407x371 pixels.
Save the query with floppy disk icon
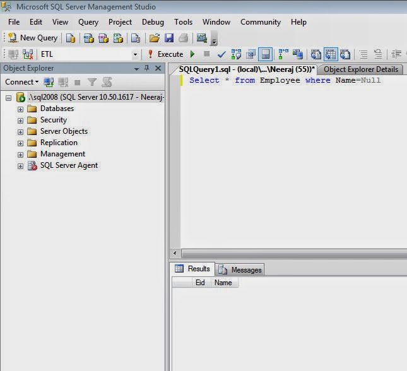coord(169,38)
